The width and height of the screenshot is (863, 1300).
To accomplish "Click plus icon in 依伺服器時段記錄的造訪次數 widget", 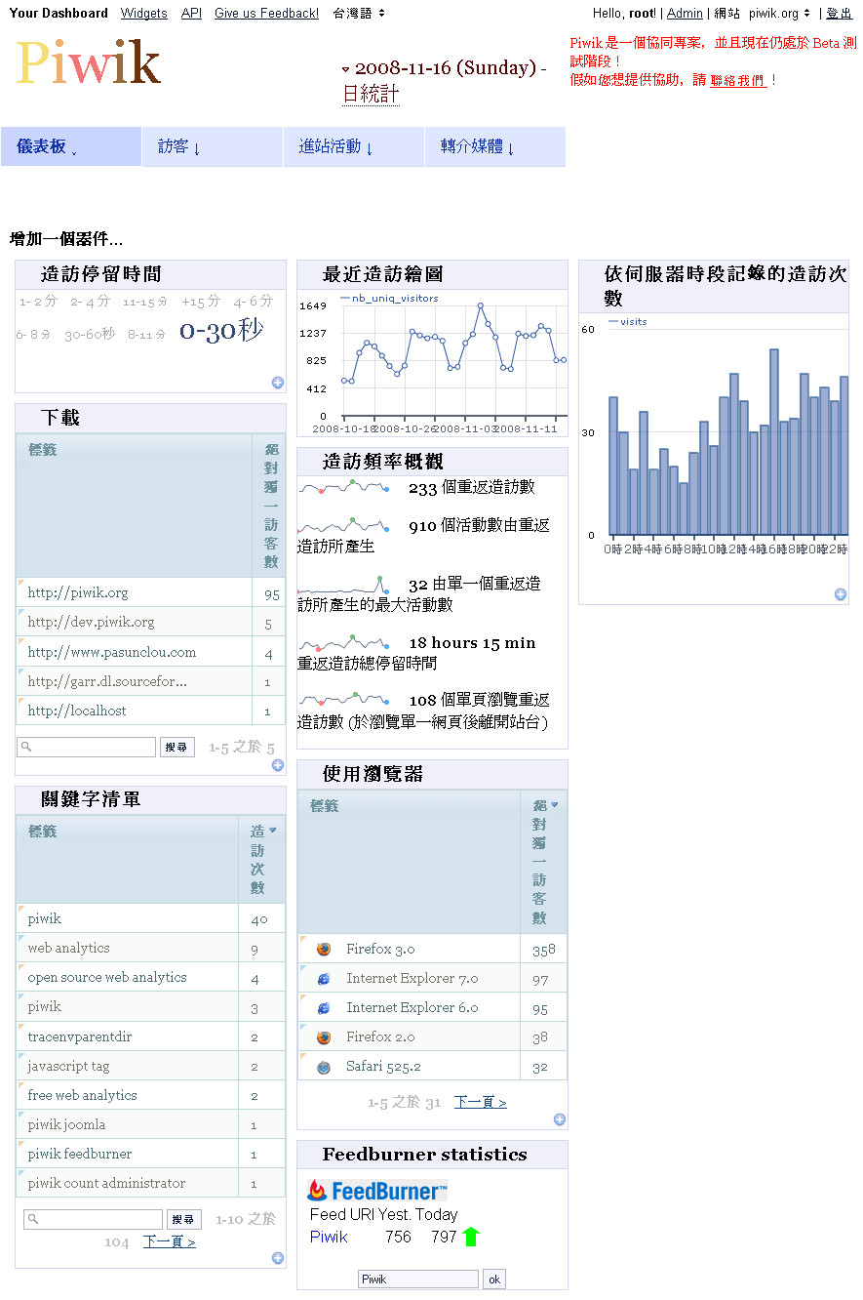I will tap(841, 594).
